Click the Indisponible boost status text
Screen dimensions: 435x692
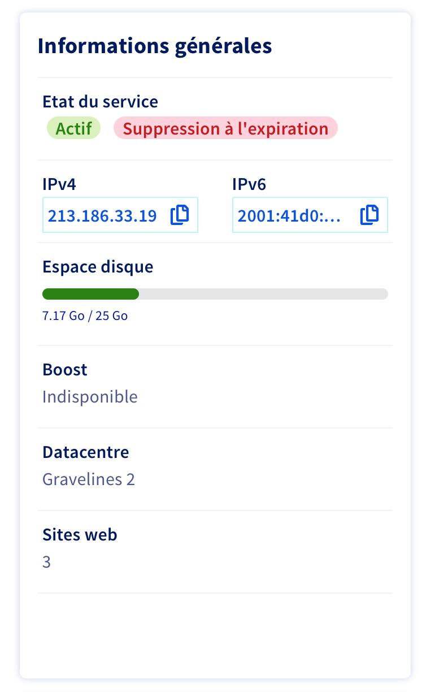pos(90,396)
